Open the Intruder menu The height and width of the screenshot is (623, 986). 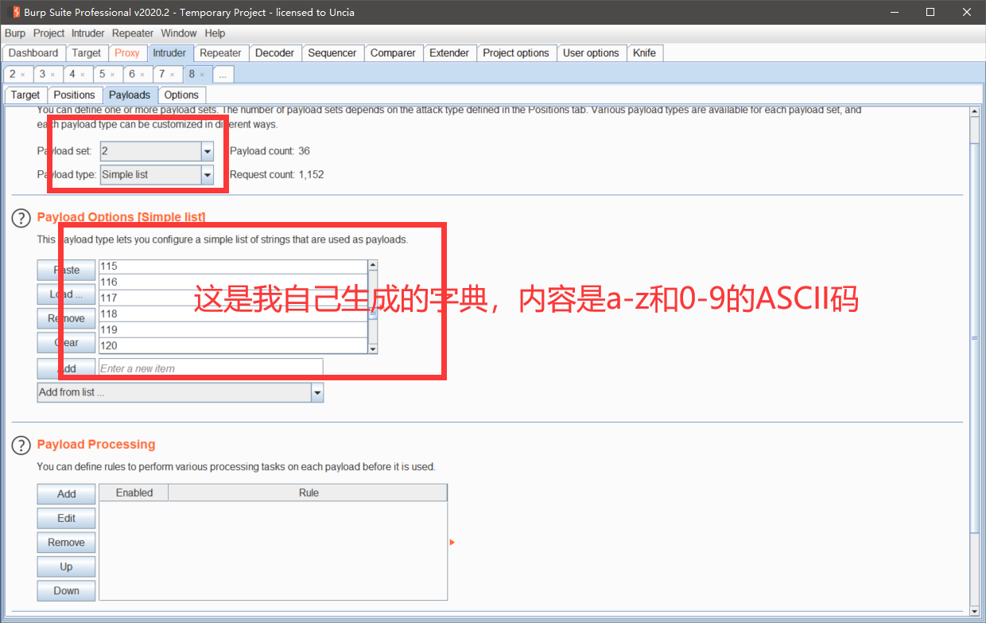pos(87,33)
